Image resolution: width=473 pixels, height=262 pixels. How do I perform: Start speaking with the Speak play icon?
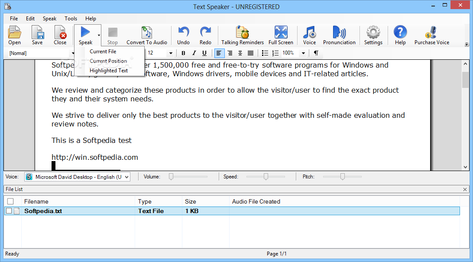pyautogui.click(x=85, y=35)
